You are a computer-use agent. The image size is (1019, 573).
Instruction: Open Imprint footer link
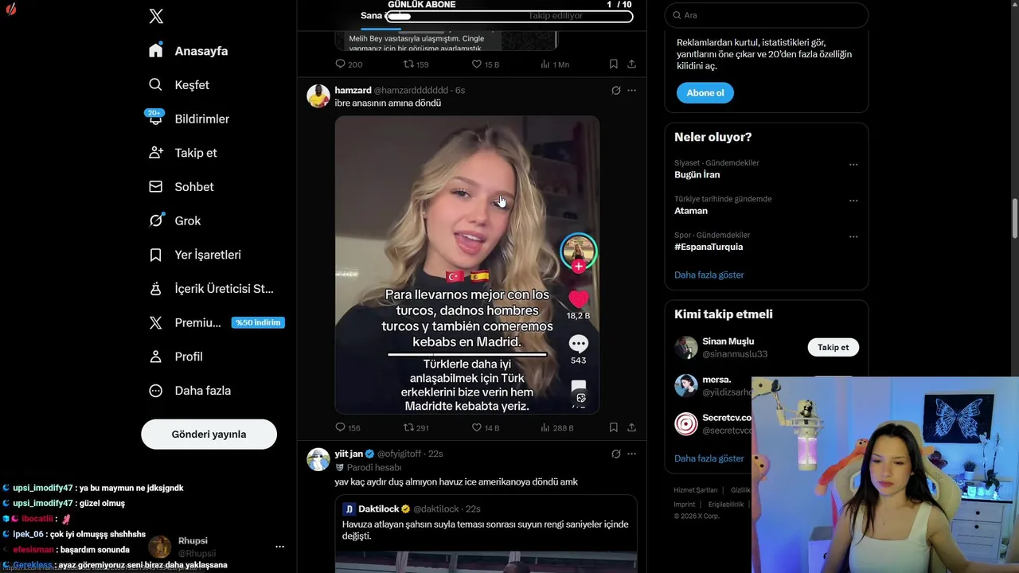tap(685, 505)
